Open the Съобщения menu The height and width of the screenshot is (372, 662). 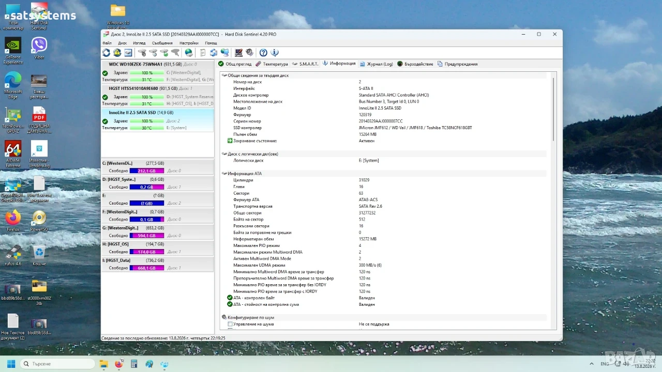162,43
